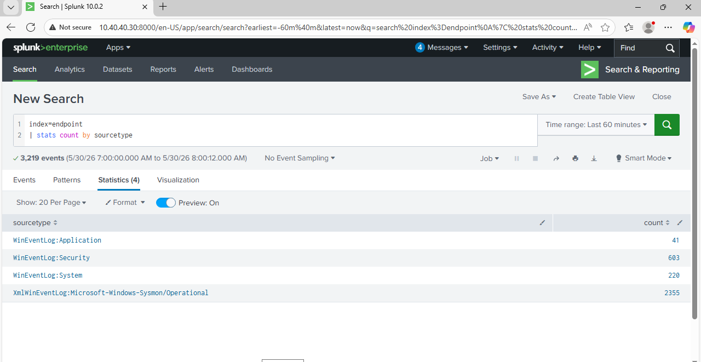This screenshot has width=701, height=362.
Task: Change the Smart Mode search mode
Action: pos(643,158)
